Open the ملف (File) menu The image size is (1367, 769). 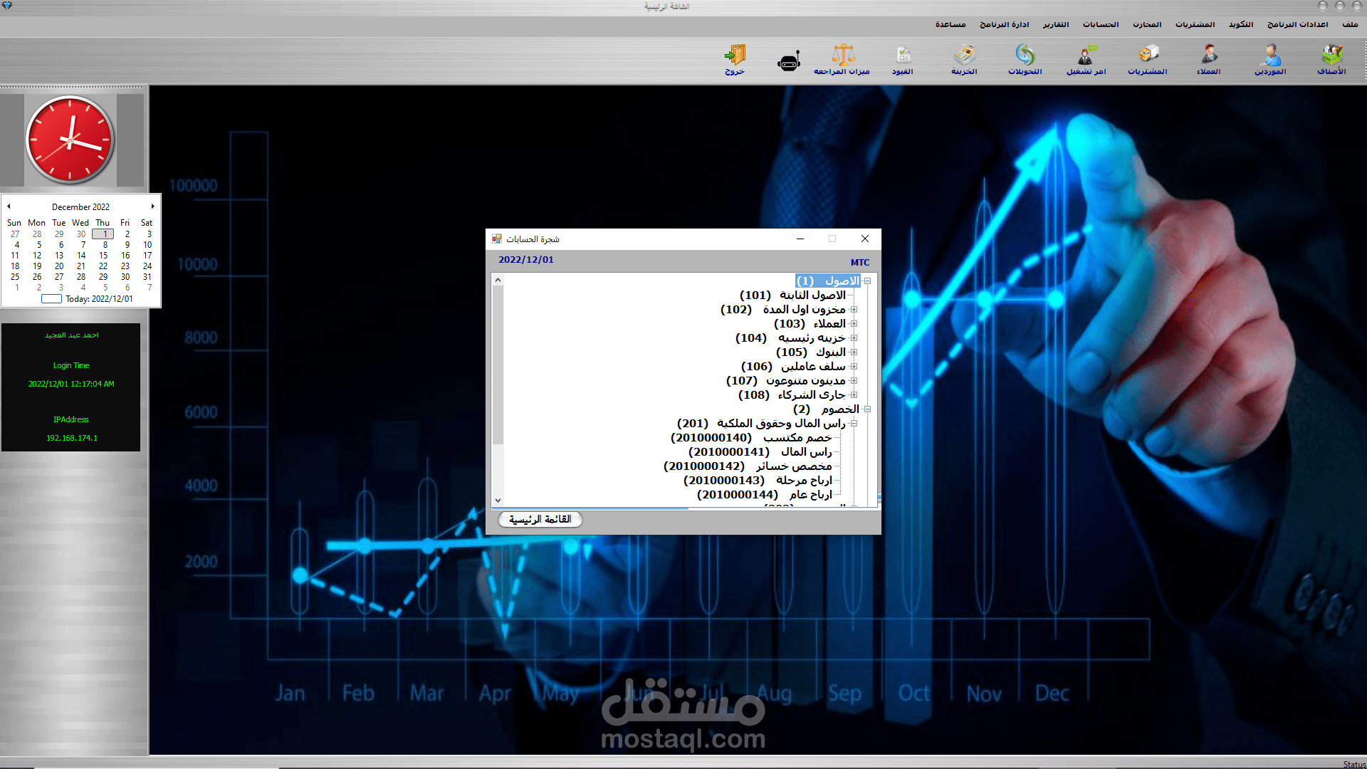pos(1350,24)
